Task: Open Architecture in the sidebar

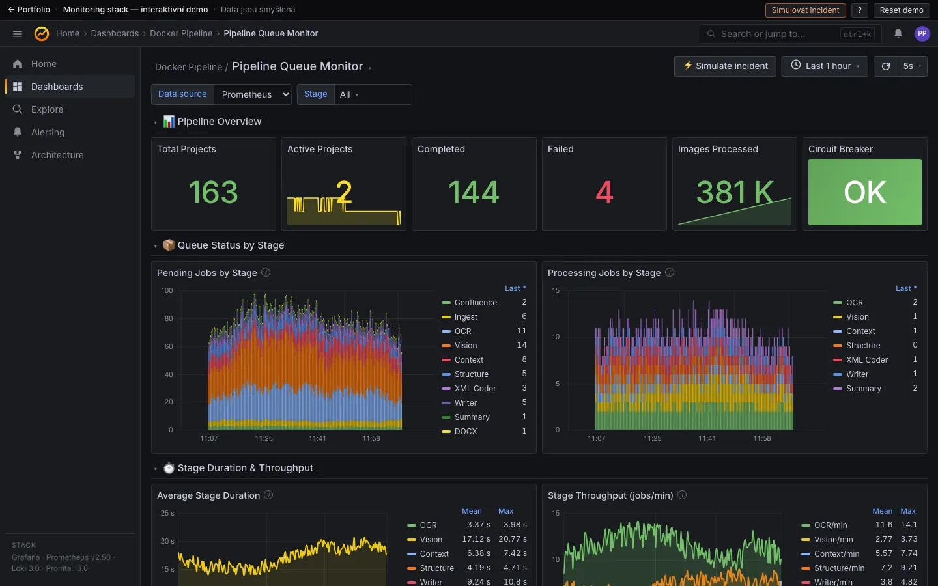Action: pos(70,155)
